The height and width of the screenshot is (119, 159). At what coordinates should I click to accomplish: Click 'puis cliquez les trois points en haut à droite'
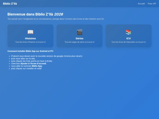pyautogui.click(x=32, y=61)
